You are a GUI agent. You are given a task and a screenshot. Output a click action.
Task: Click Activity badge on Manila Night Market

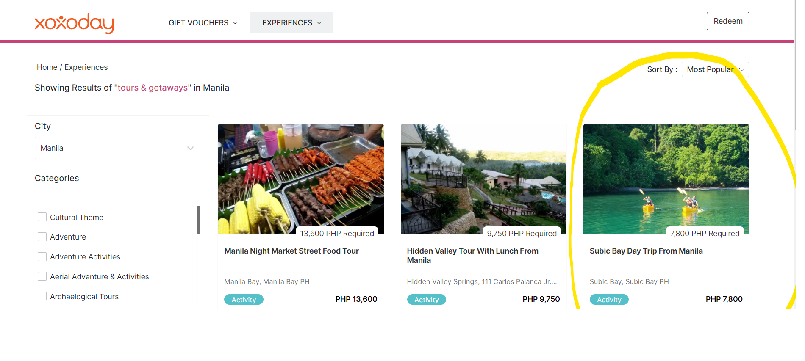click(x=244, y=300)
